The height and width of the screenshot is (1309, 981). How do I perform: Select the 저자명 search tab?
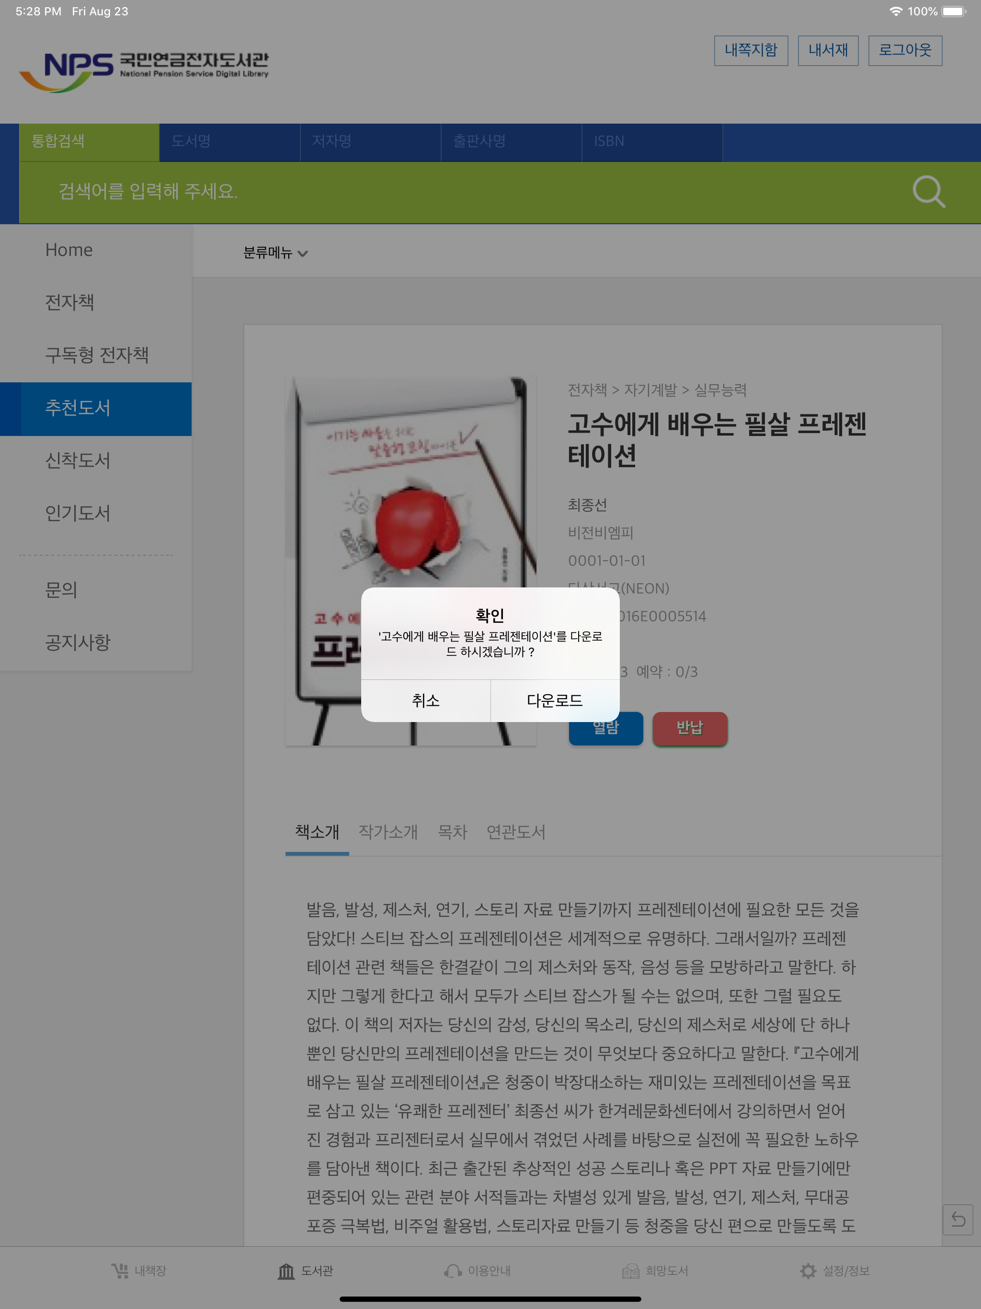click(370, 142)
